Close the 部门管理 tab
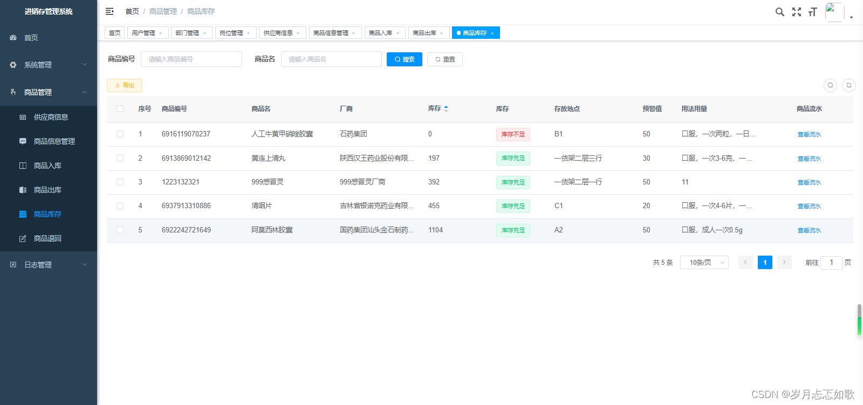The width and height of the screenshot is (863, 405). point(204,33)
